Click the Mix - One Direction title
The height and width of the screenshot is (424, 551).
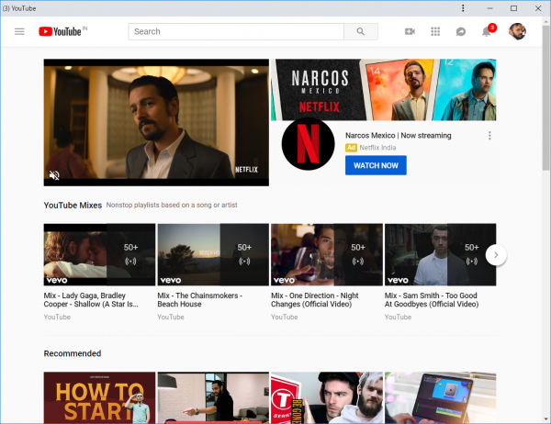pyautogui.click(x=314, y=300)
